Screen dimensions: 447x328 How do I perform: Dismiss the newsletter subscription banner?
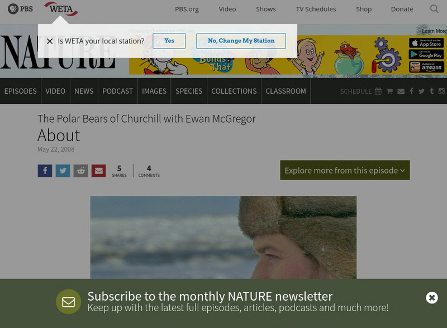[432, 298]
